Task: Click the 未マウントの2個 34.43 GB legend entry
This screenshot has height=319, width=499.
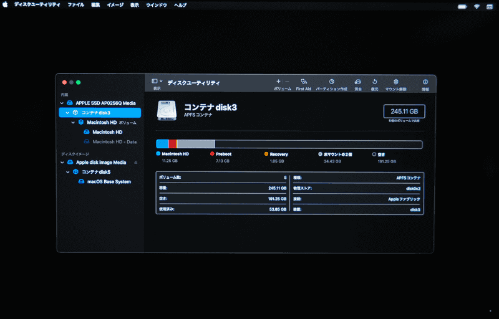Action: (335, 158)
